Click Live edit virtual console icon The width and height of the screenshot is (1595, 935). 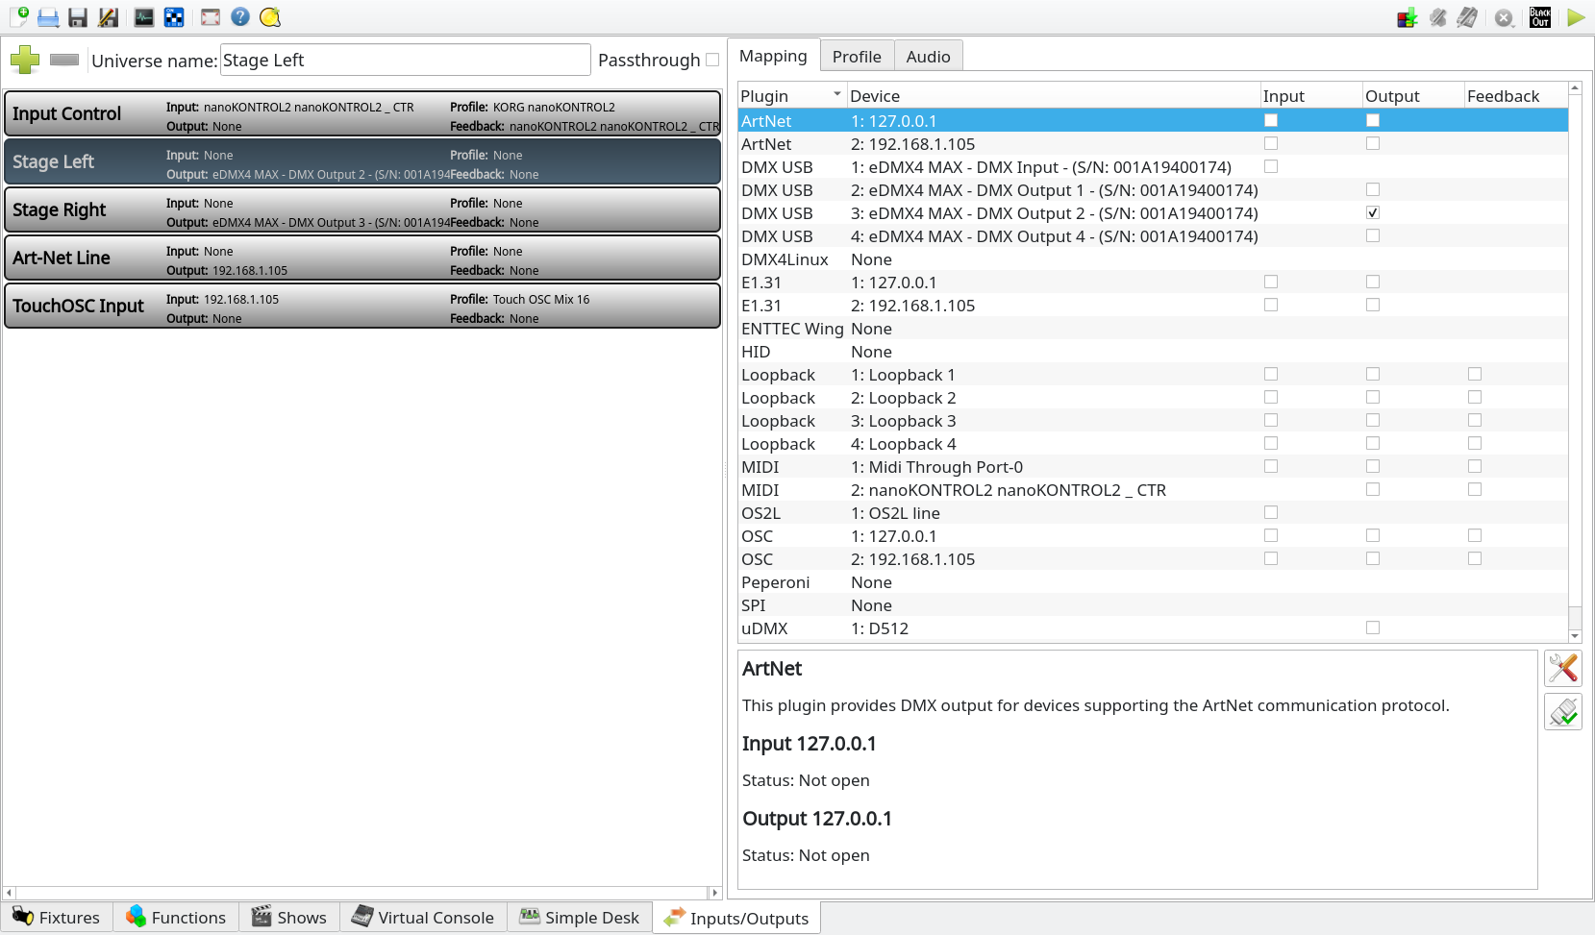coord(1467,17)
